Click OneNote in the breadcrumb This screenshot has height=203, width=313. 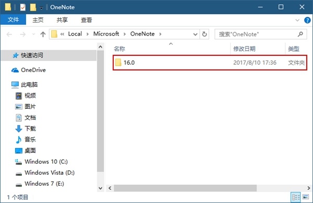(x=142, y=34)
